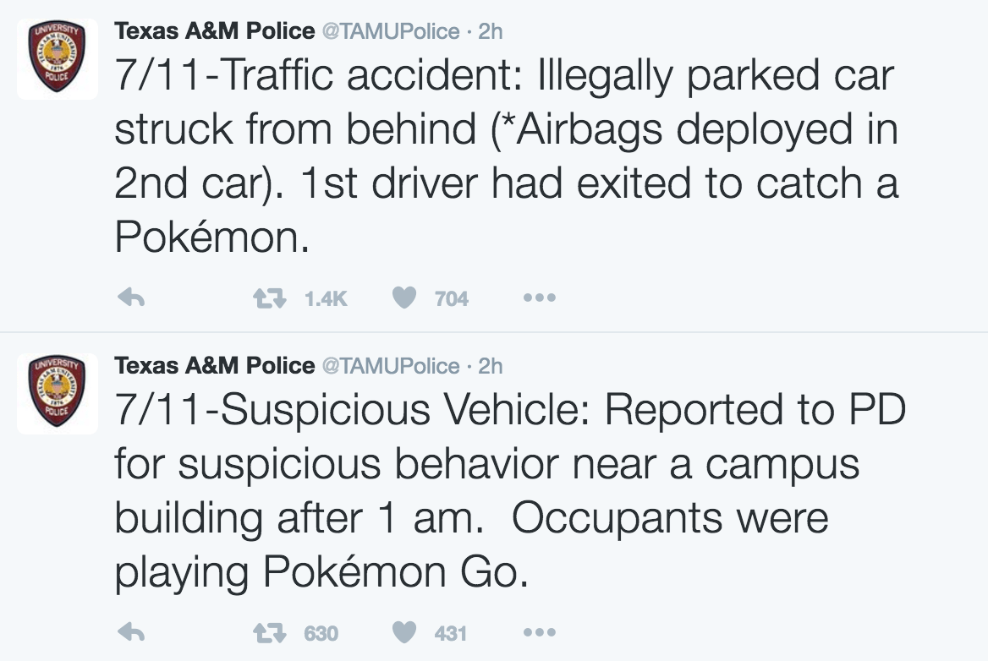Open the 2h timestamp on first tweet
Image resolution: width=988 pixels, height=661 pixels.
[x=491, y=31]
